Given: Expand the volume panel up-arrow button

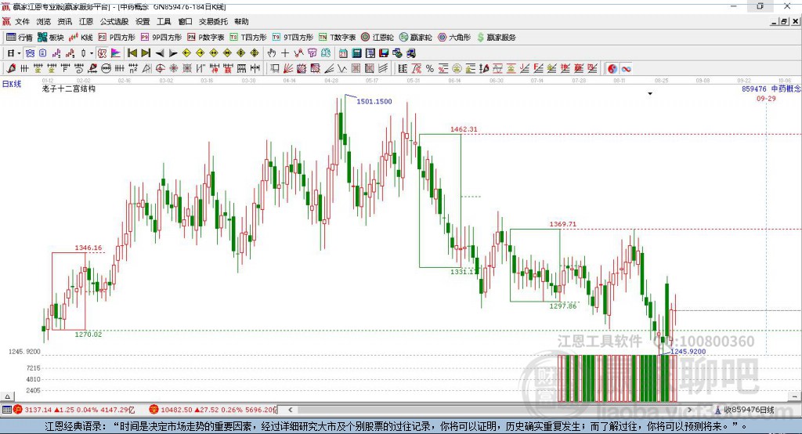Looking at the screenshot, I should pos(7,396).
